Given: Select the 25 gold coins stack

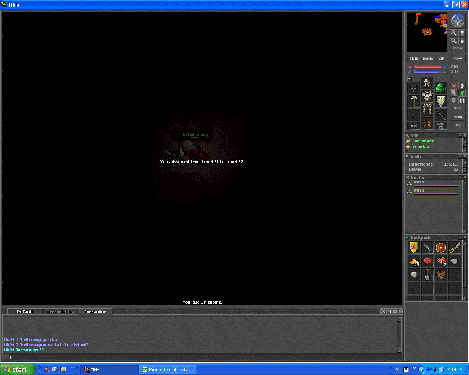Looking at the screenshot, I should [414, 261].
